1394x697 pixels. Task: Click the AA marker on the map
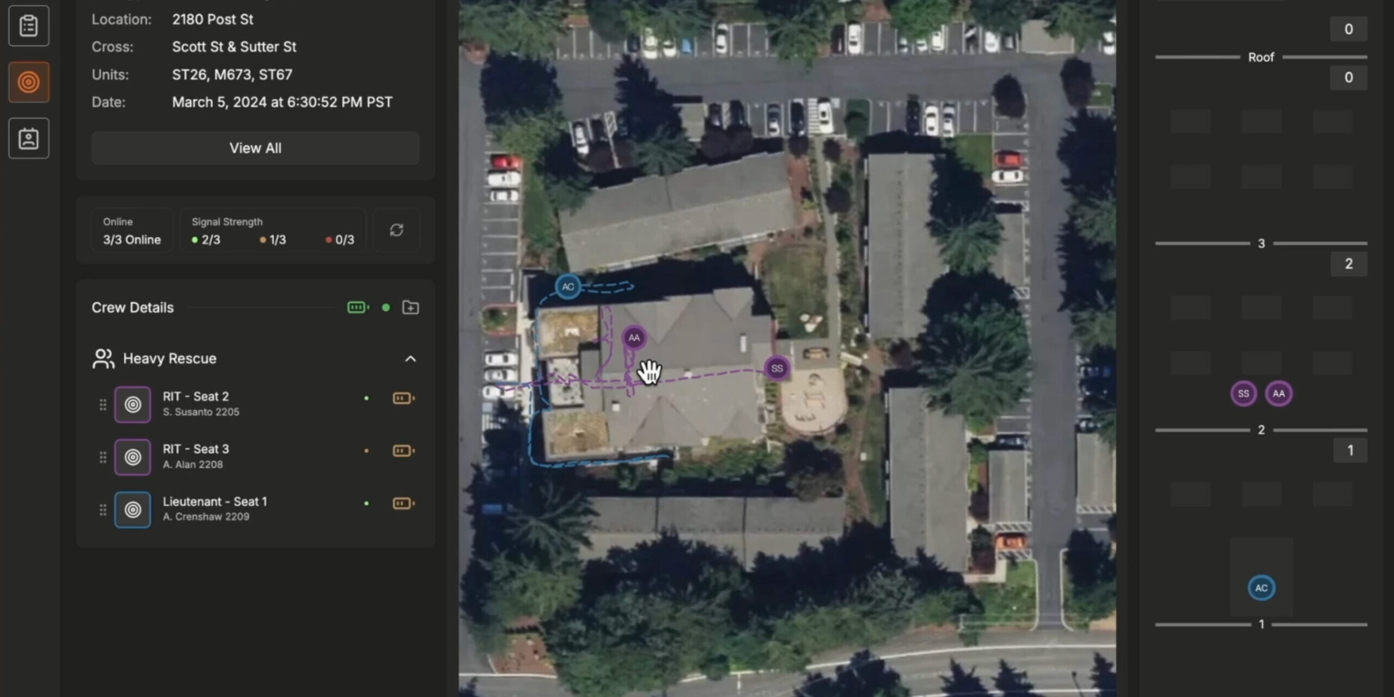634,338
